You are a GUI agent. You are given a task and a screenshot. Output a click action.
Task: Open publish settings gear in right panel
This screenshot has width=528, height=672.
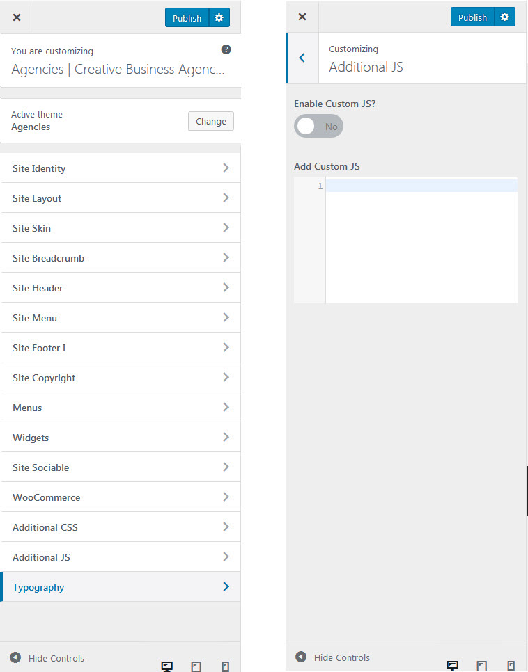tap(504, 17)
